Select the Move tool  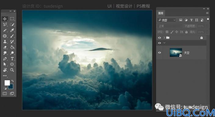tap(5, 19)
